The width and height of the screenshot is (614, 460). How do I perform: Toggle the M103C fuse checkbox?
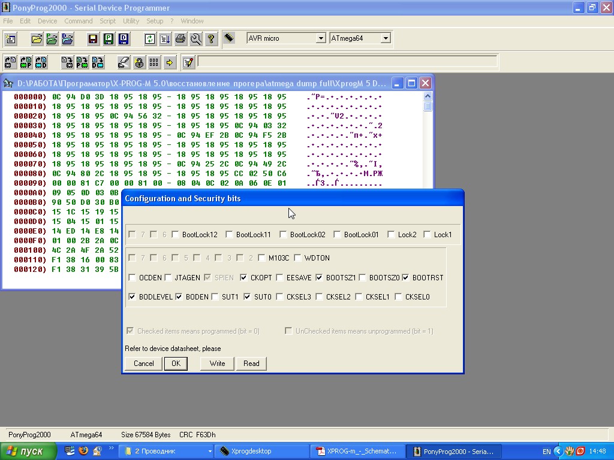261,258
